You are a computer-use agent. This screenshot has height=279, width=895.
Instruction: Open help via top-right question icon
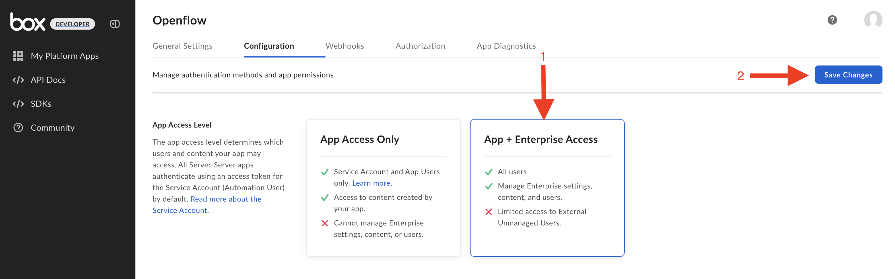pos(832,20)
